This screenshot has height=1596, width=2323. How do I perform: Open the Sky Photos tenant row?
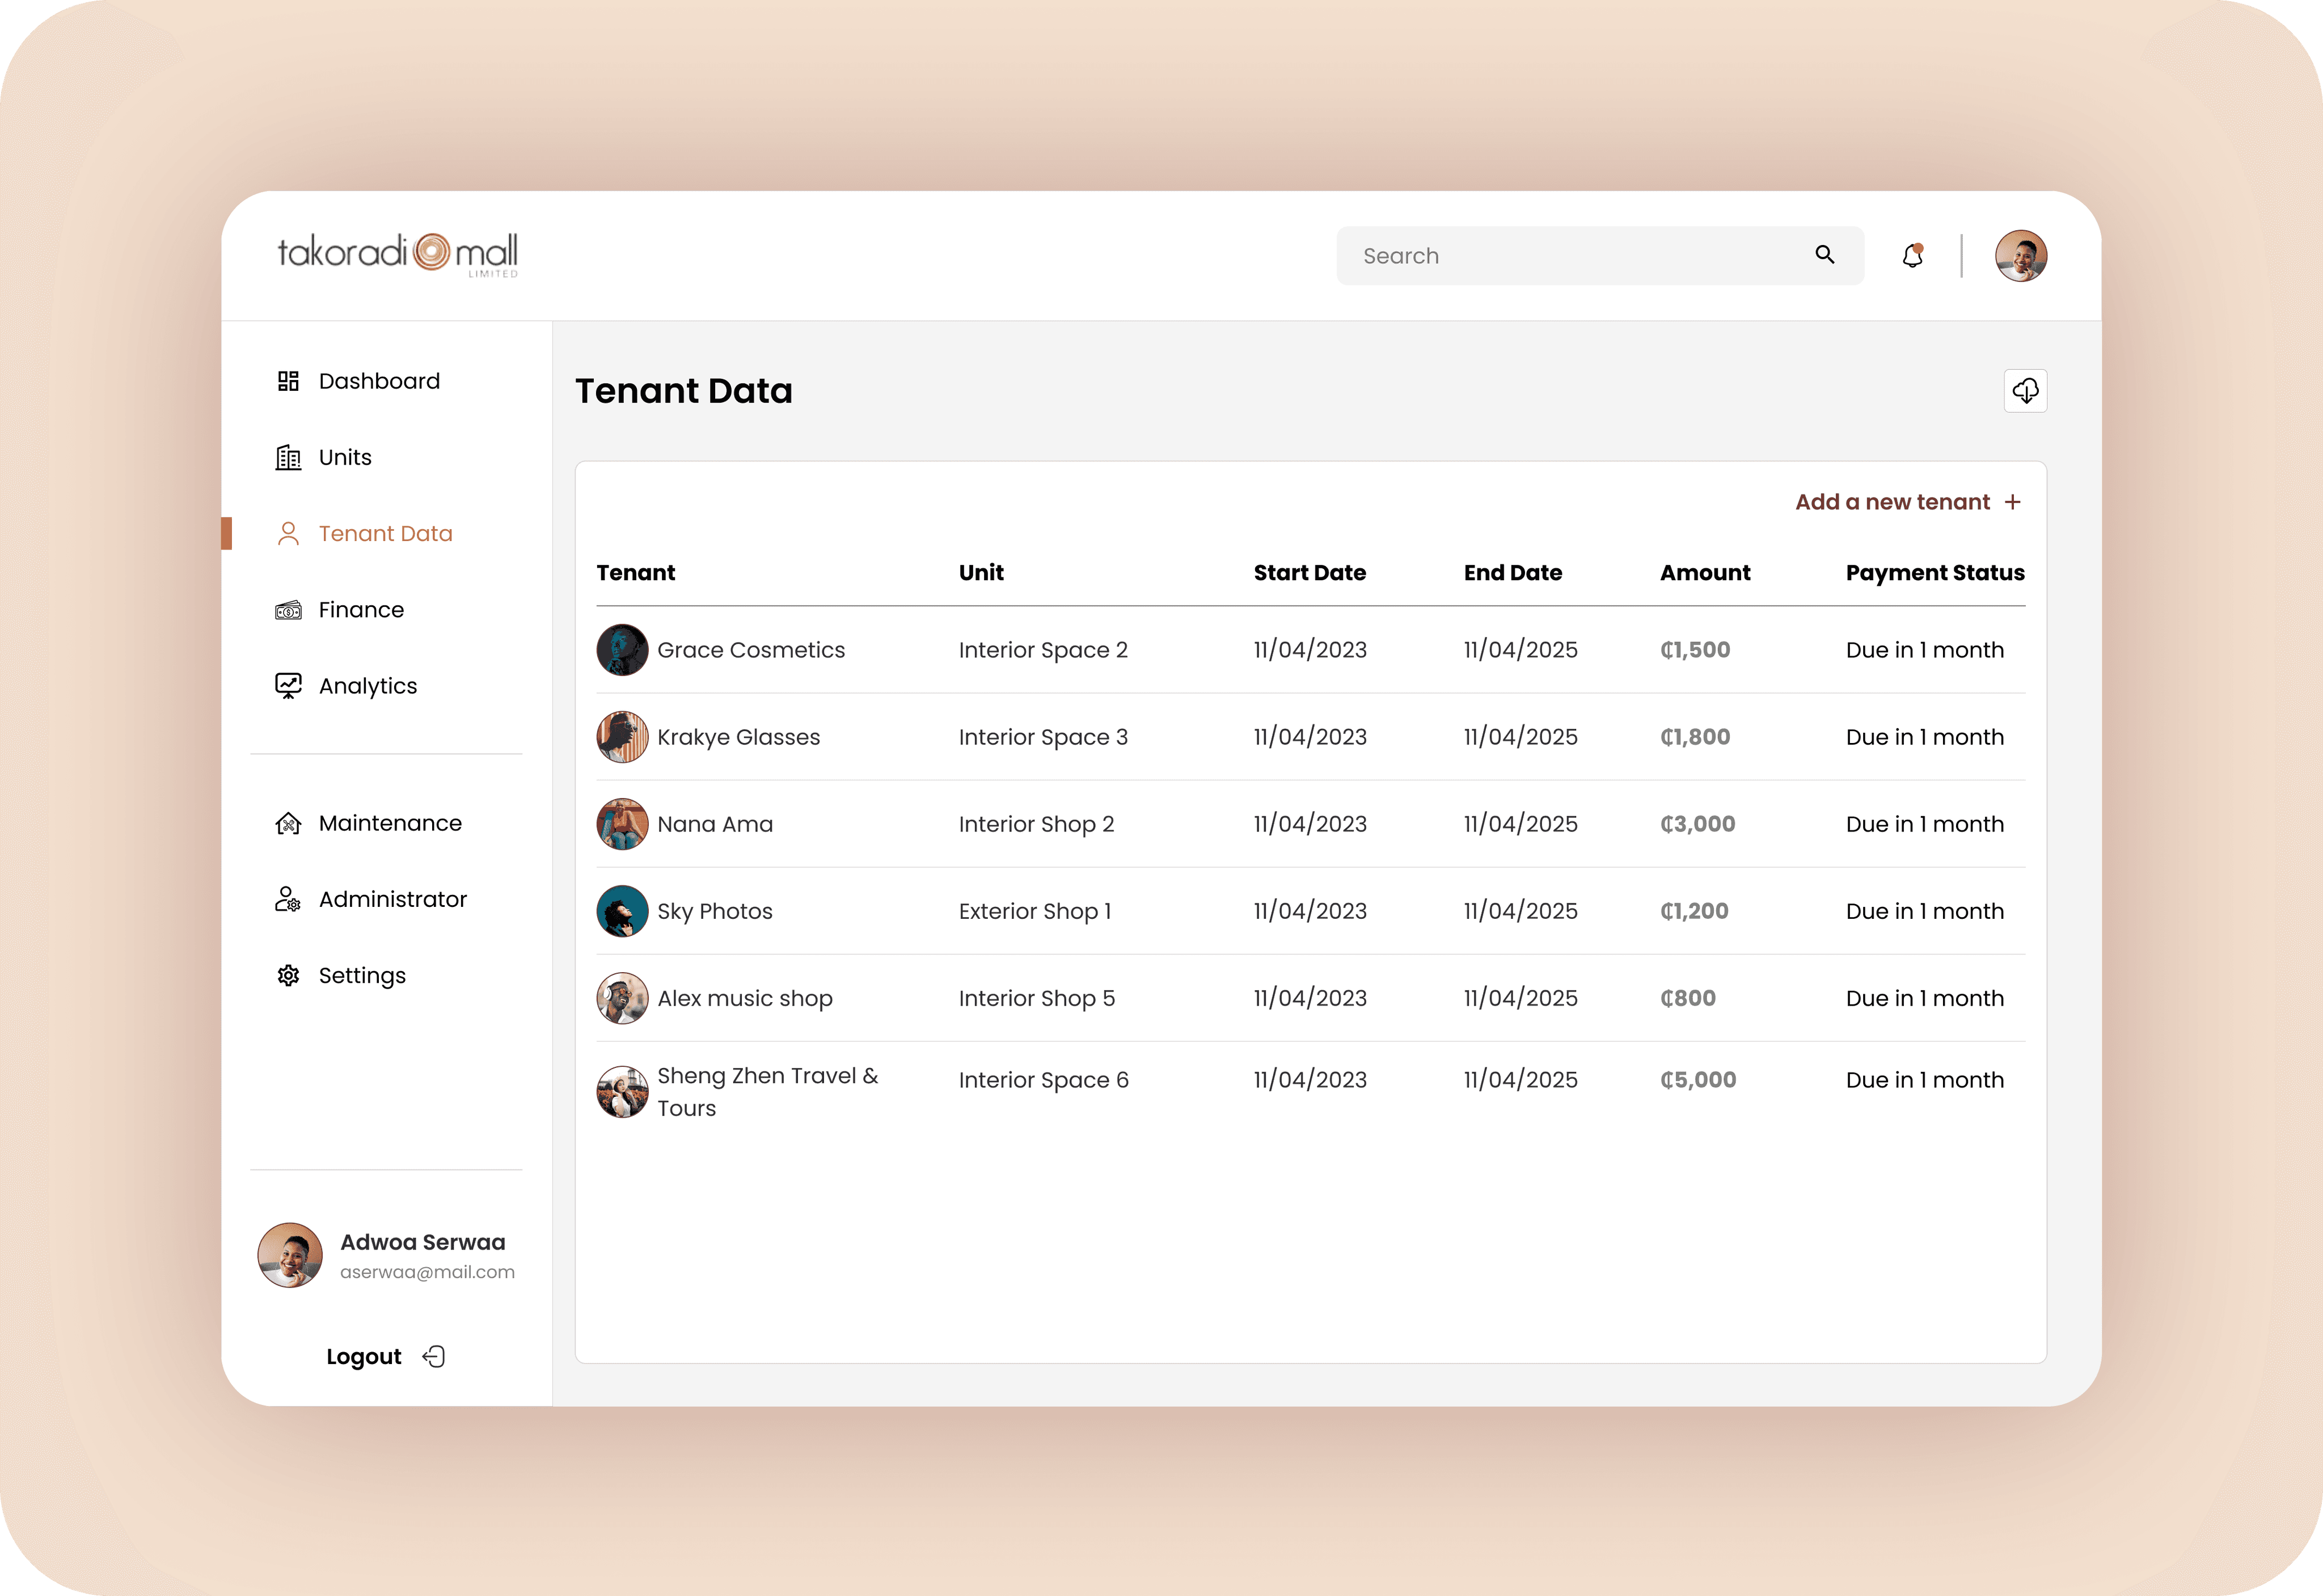(715, 911)
